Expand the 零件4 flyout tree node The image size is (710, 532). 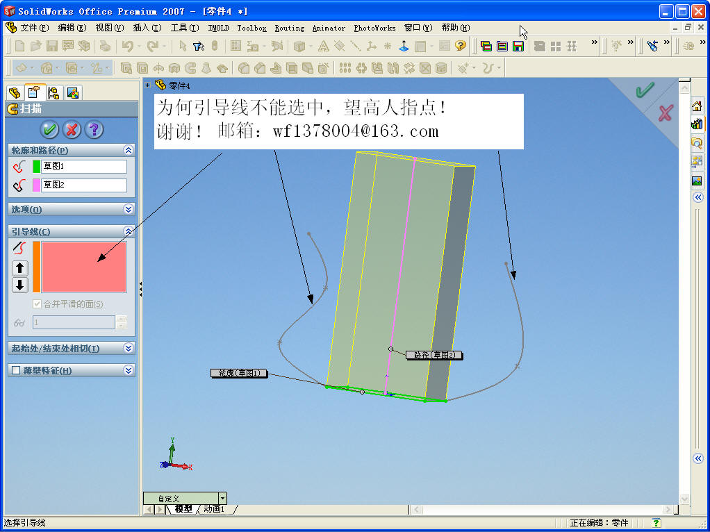[147, 85]
